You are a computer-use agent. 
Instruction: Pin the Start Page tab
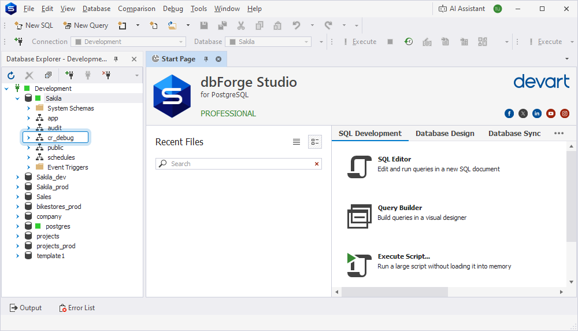pos(206,59)
